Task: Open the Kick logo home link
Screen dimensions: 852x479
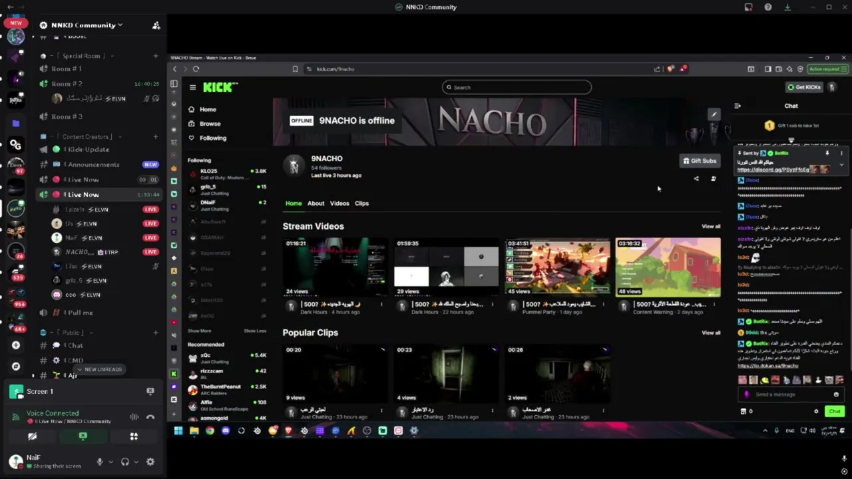Action: tap(220, 87)
